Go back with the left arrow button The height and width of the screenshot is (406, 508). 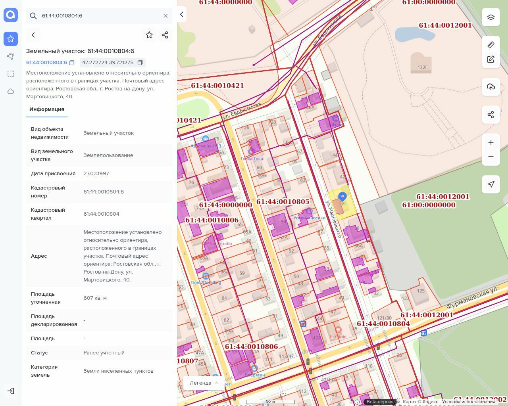tap(33, 35)
